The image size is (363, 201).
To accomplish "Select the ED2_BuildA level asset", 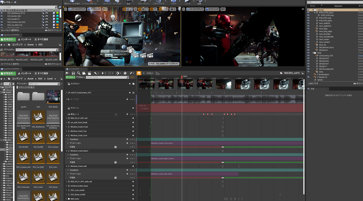I will pyautogui.click(x=23, y=137).
